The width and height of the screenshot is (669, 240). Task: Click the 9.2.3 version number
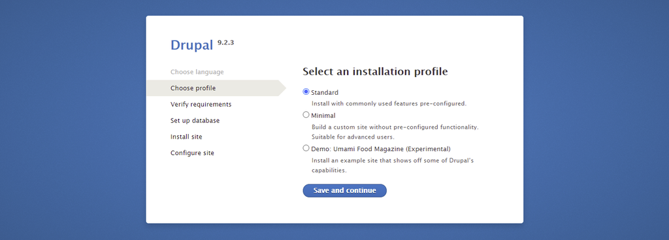[225, 43]
